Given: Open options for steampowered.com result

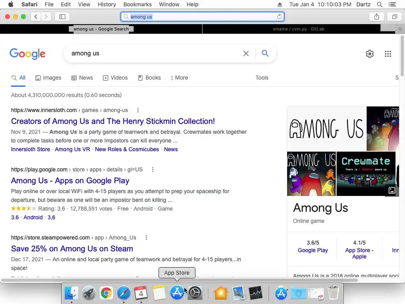Looking at the screenshot, I should tap(146, 237).
